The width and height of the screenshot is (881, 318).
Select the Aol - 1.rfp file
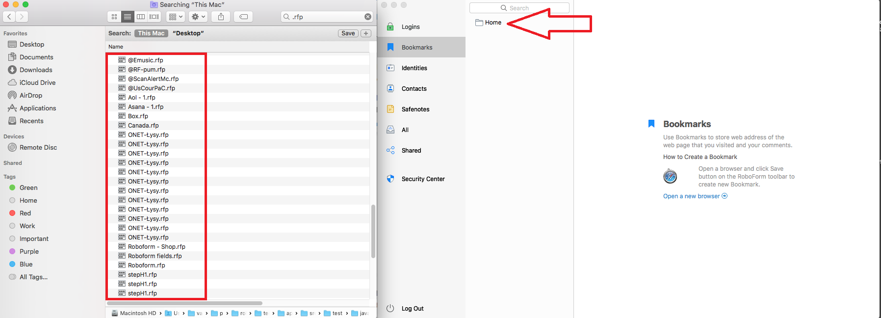tap(141, 97)
